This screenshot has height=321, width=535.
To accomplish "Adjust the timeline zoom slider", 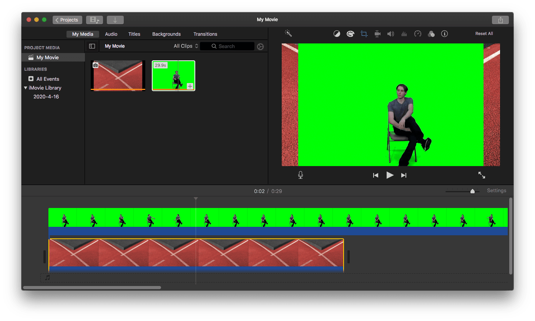I will pos(472,190).
